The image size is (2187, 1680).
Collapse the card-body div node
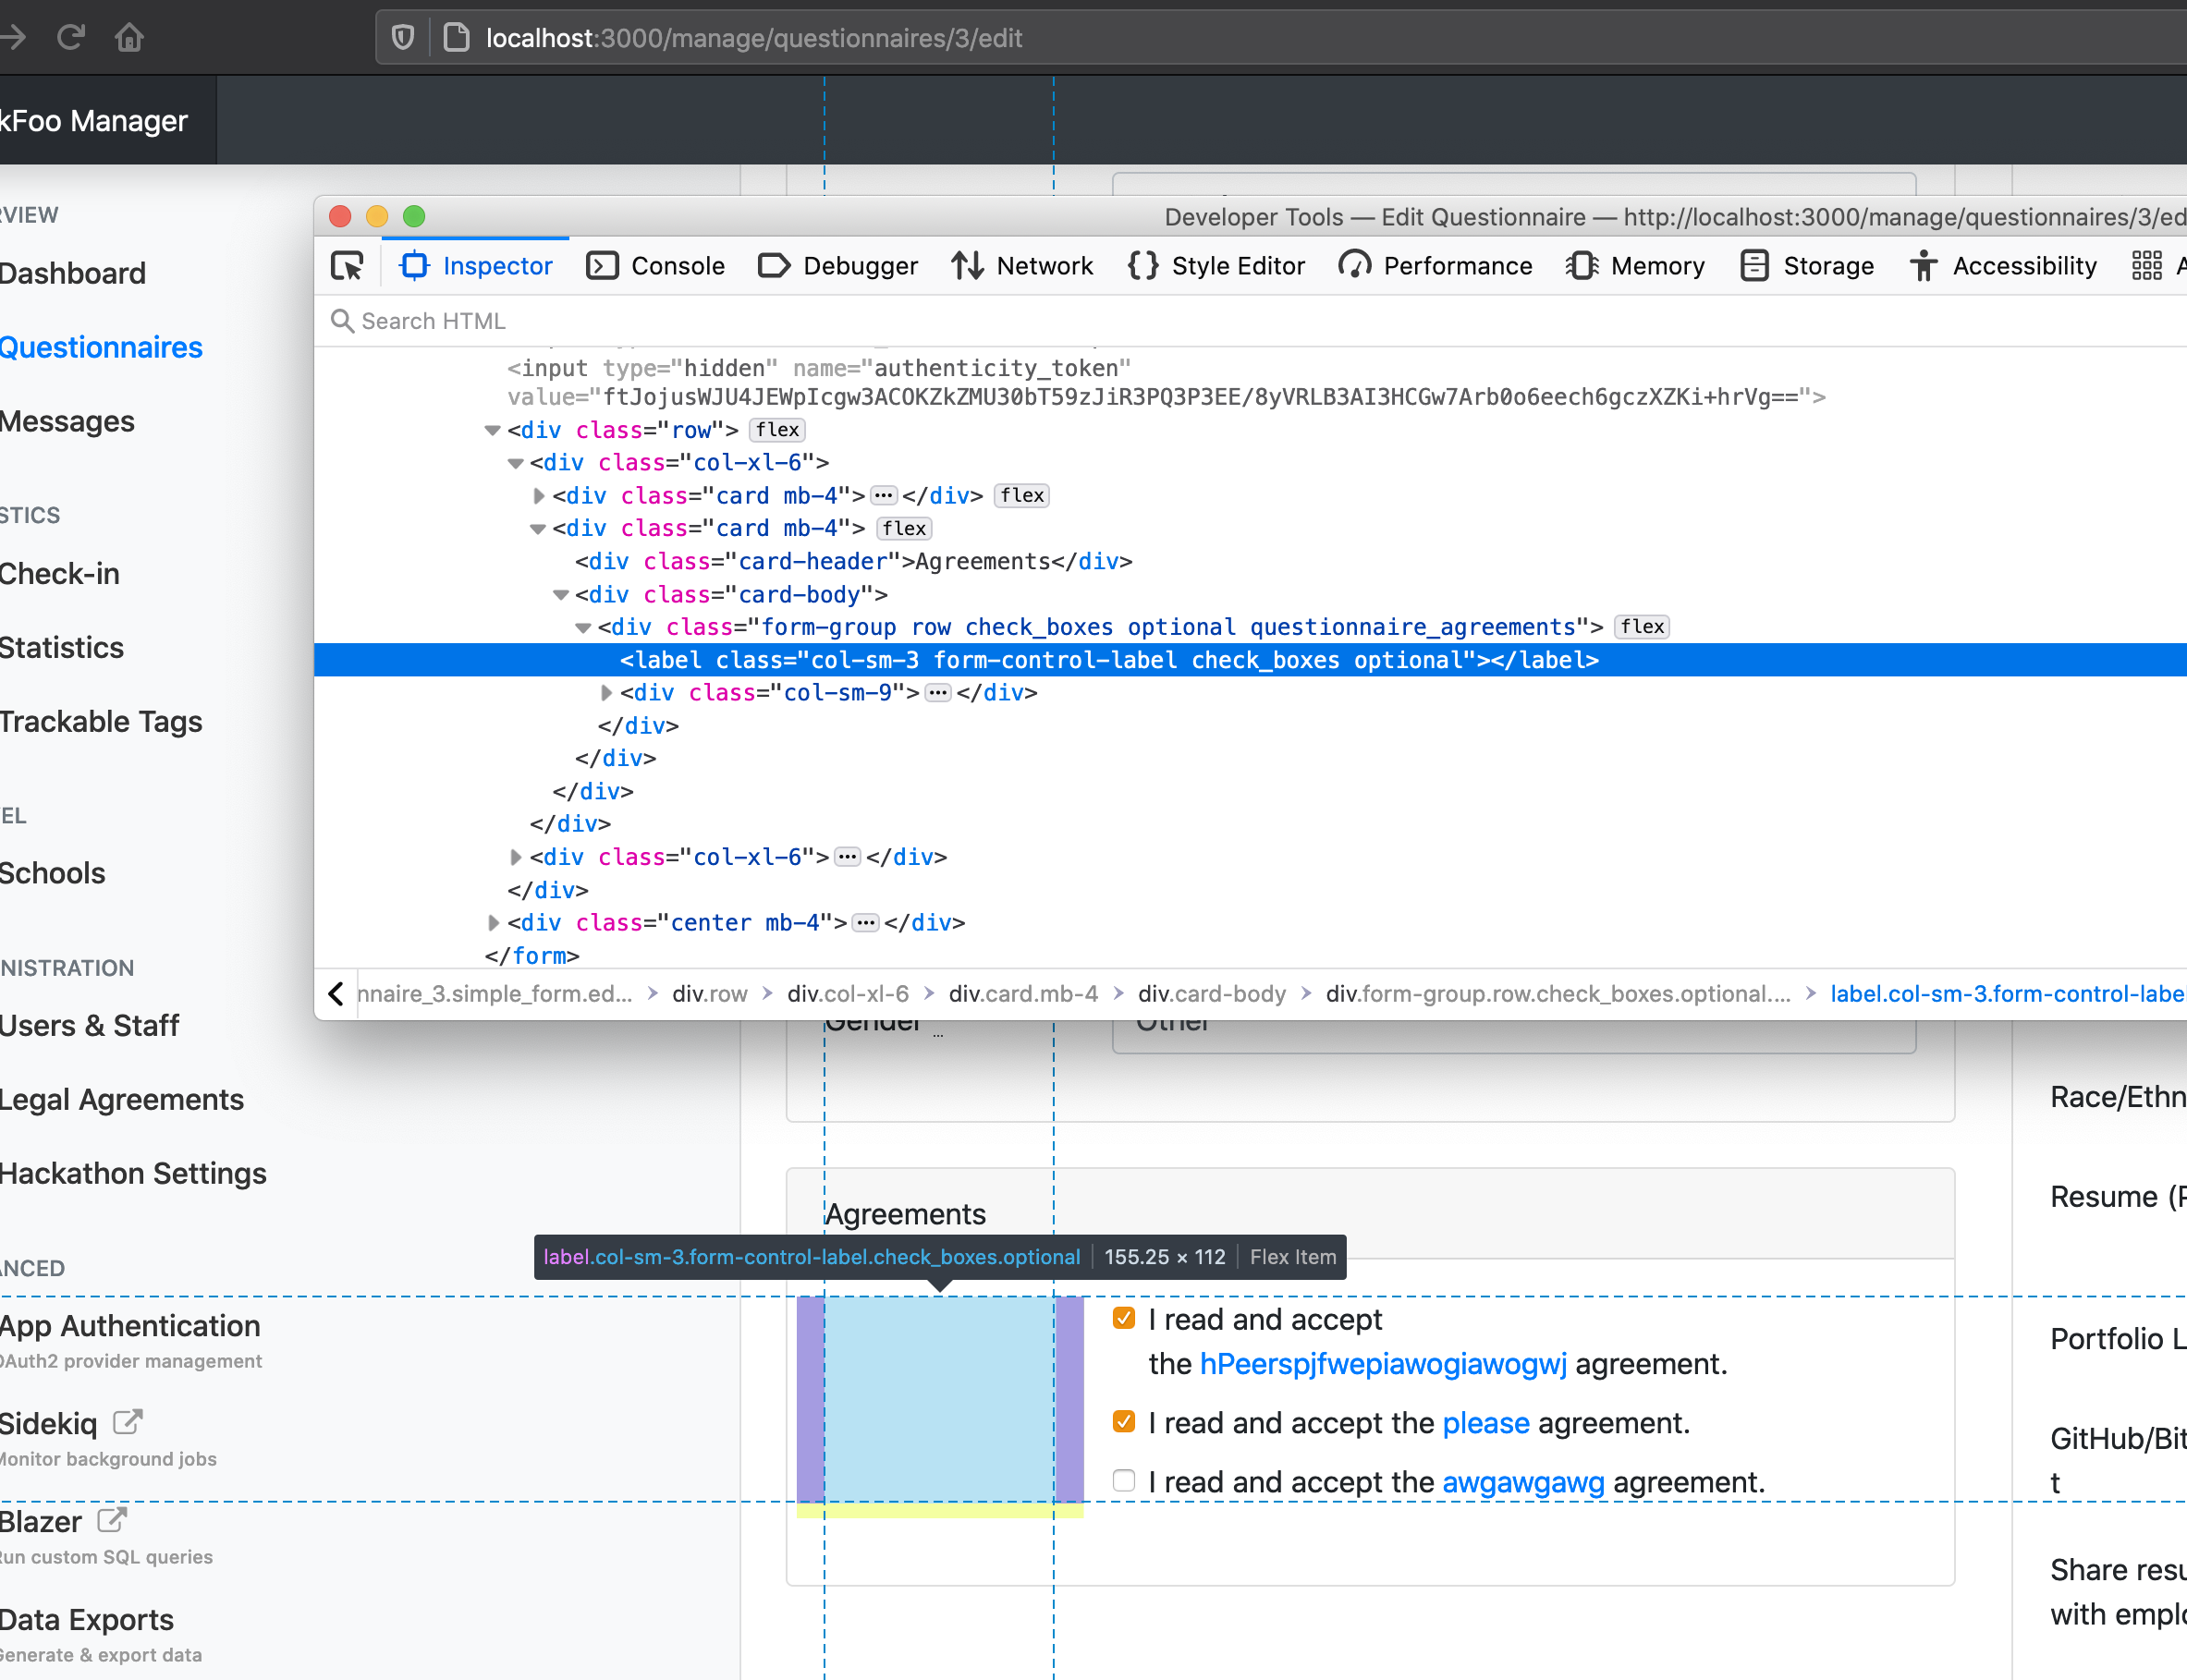point(561,595)
